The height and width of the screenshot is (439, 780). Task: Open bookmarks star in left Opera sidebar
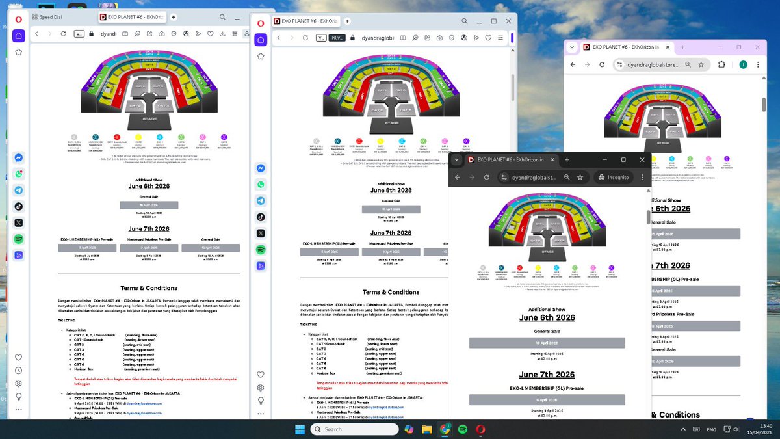pyautogui.click(x=19, y=52)
